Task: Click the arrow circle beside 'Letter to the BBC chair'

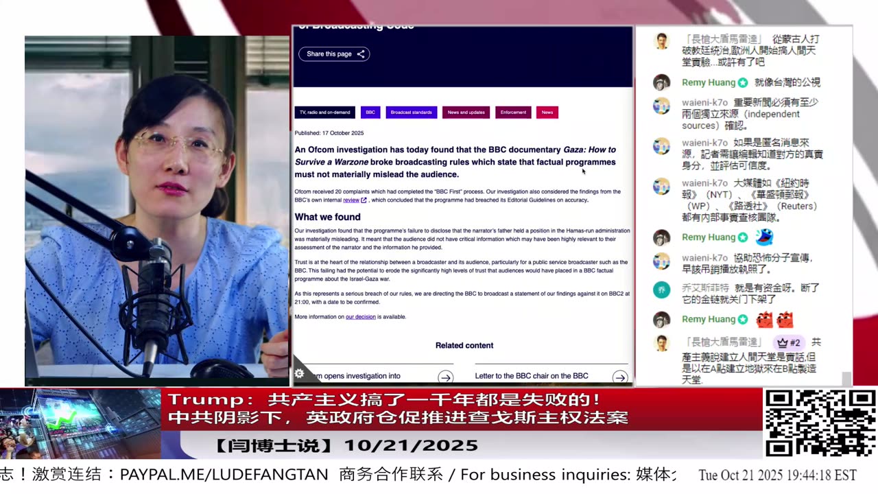Action: coord(620,377)
